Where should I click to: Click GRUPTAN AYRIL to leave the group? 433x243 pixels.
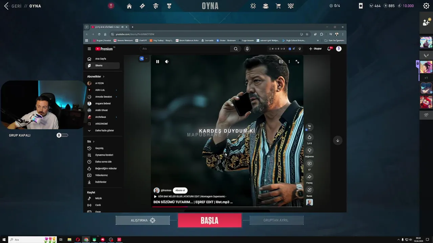[276, 220]
